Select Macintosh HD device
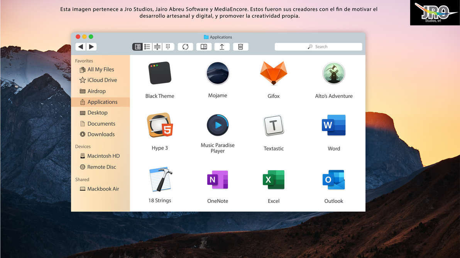This screenshot has height=258, width=460. (100, 156)
